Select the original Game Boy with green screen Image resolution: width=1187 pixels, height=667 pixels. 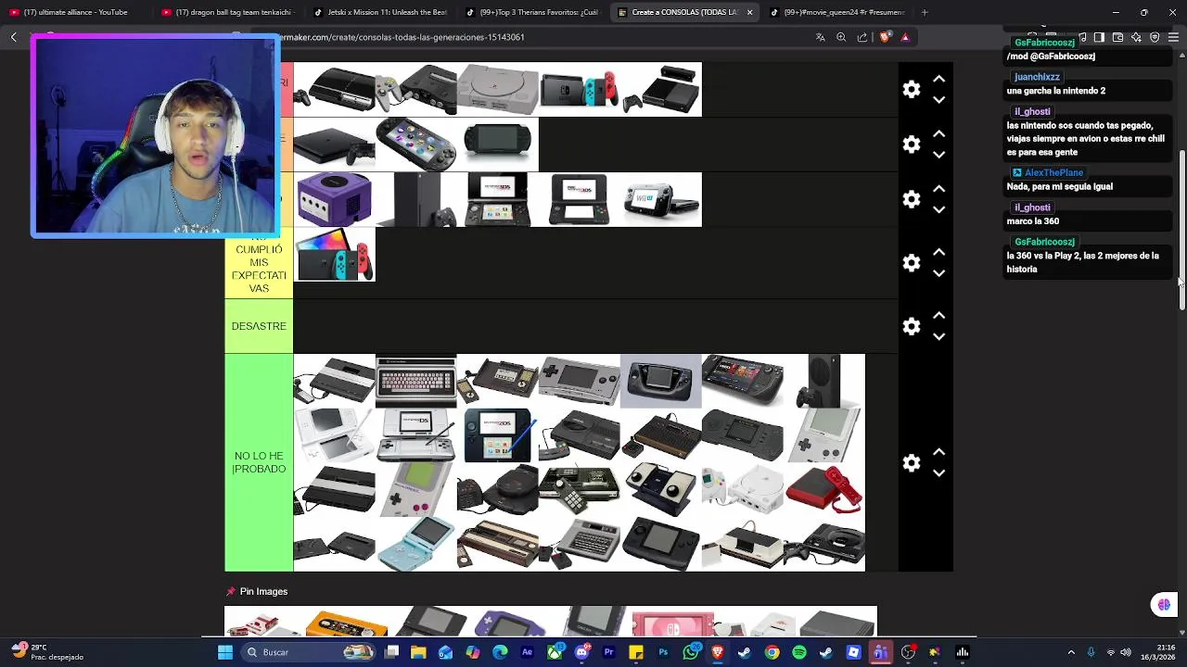click(415, 489)
